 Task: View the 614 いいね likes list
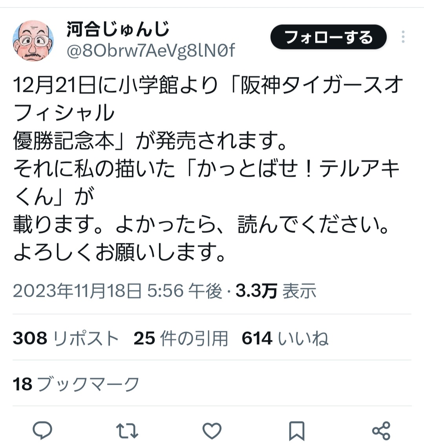(285, 338)
